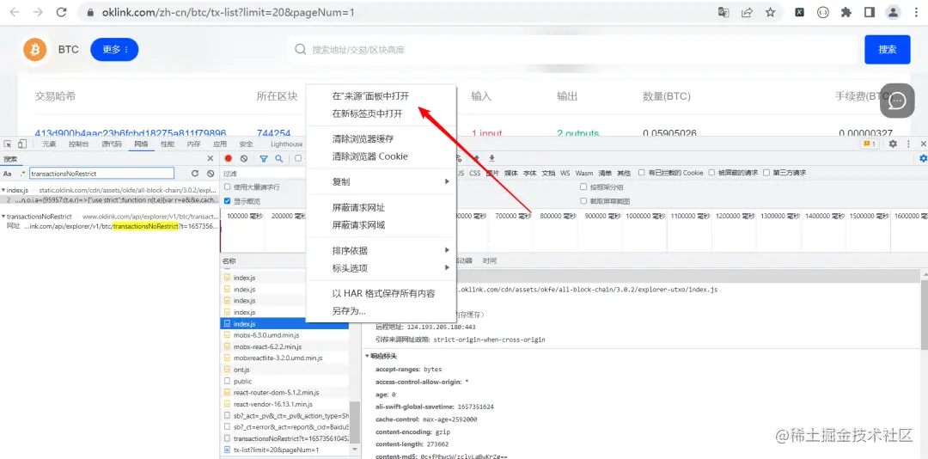Uncheck the 显示概览 checkbox

(227, 201)
